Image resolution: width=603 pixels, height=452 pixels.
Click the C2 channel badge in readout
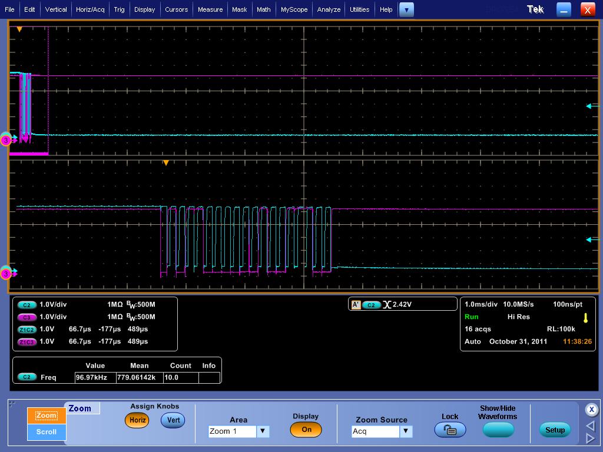27,305
